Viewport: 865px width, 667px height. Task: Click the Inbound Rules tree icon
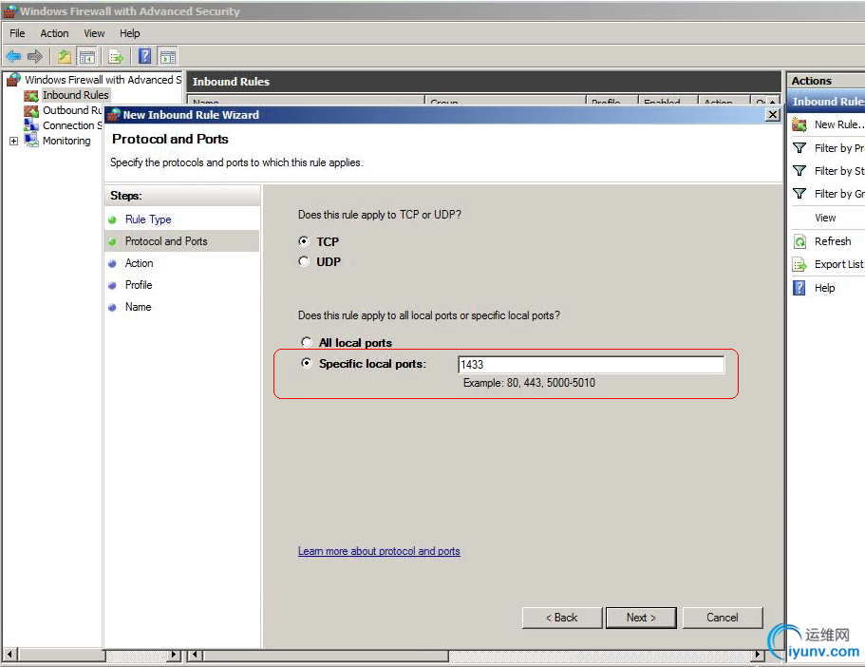click(x=31, y=95)
